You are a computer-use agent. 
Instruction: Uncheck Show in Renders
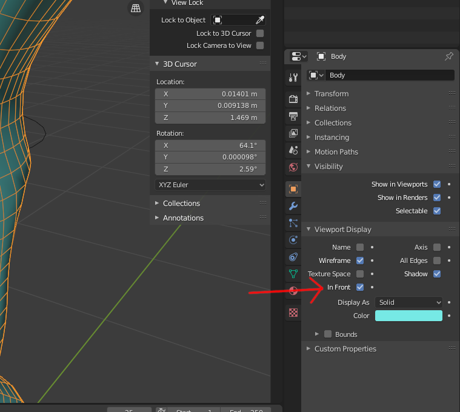click(x=437, y=198)
